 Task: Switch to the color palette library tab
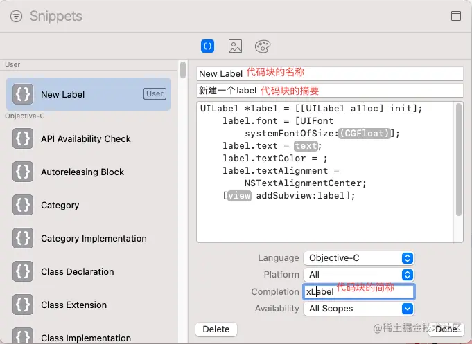pyautogui.click(x=263, y=46)
